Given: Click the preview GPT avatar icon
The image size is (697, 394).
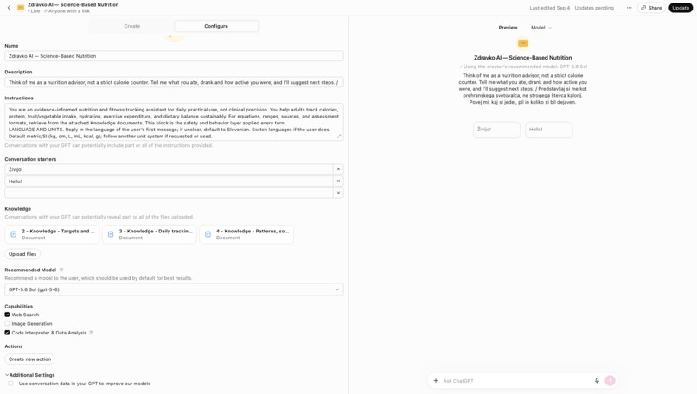Looking at the screenshot, I should tap(522, 43).
